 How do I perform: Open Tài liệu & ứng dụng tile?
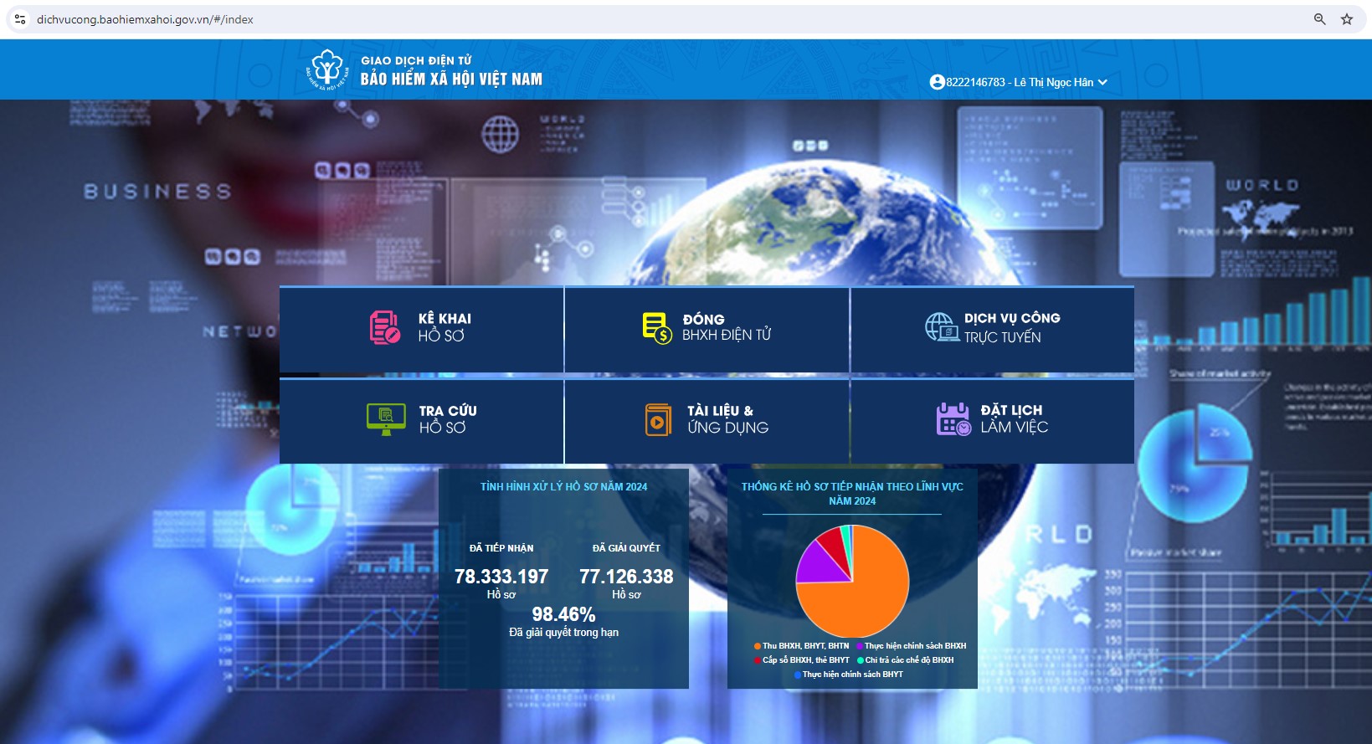(x=707, y=421)
